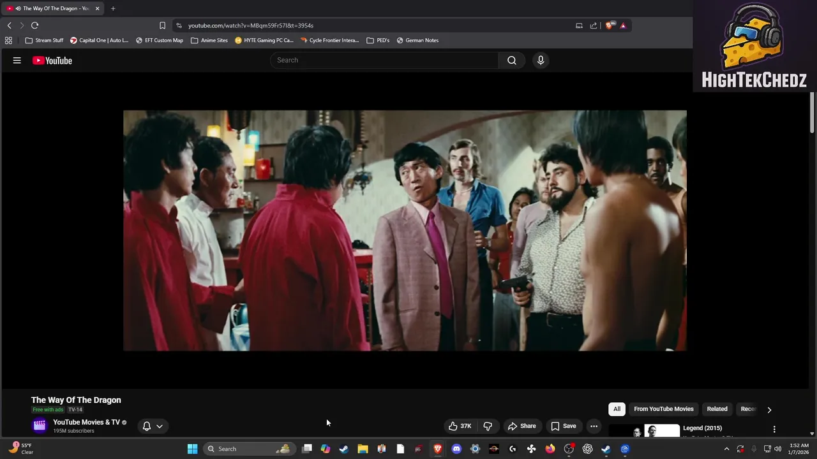Open PED's bookmark folder
The width and height of the screenshot is (817, 459).
coord(378,40)
